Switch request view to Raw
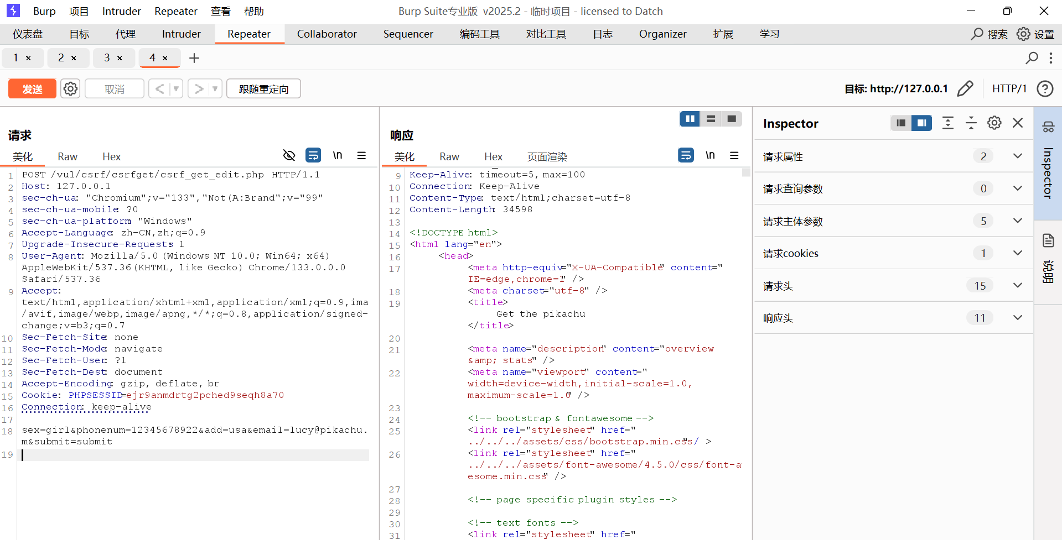 (68, 156)
